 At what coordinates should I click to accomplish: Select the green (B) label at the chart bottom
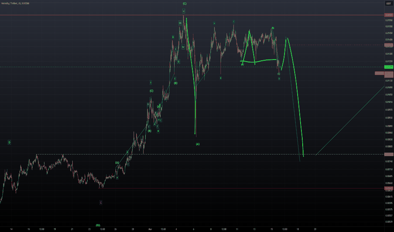click(x=98, y=225)
